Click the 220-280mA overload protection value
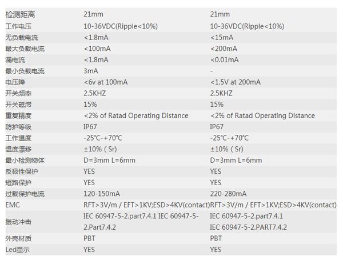The width and height of the screenshot is (343, 264). tap(228, 194)
